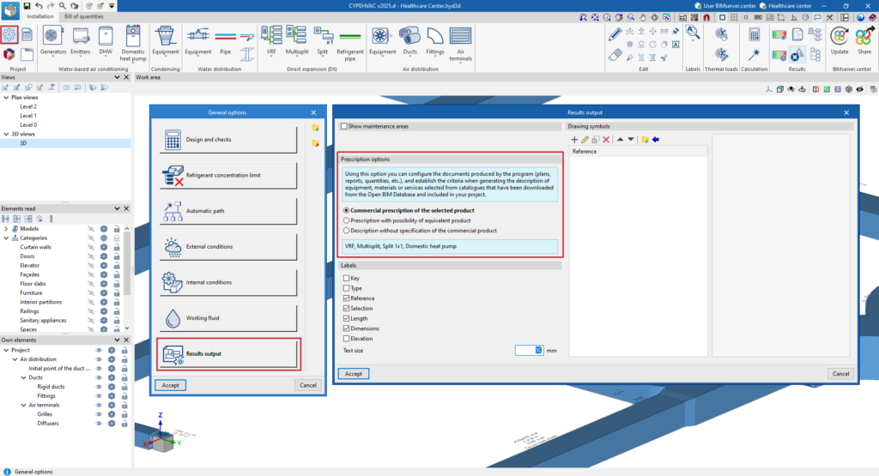The image size is (879, 476).
Task: Cancel the Results output dialog
Action: point(840,374)
